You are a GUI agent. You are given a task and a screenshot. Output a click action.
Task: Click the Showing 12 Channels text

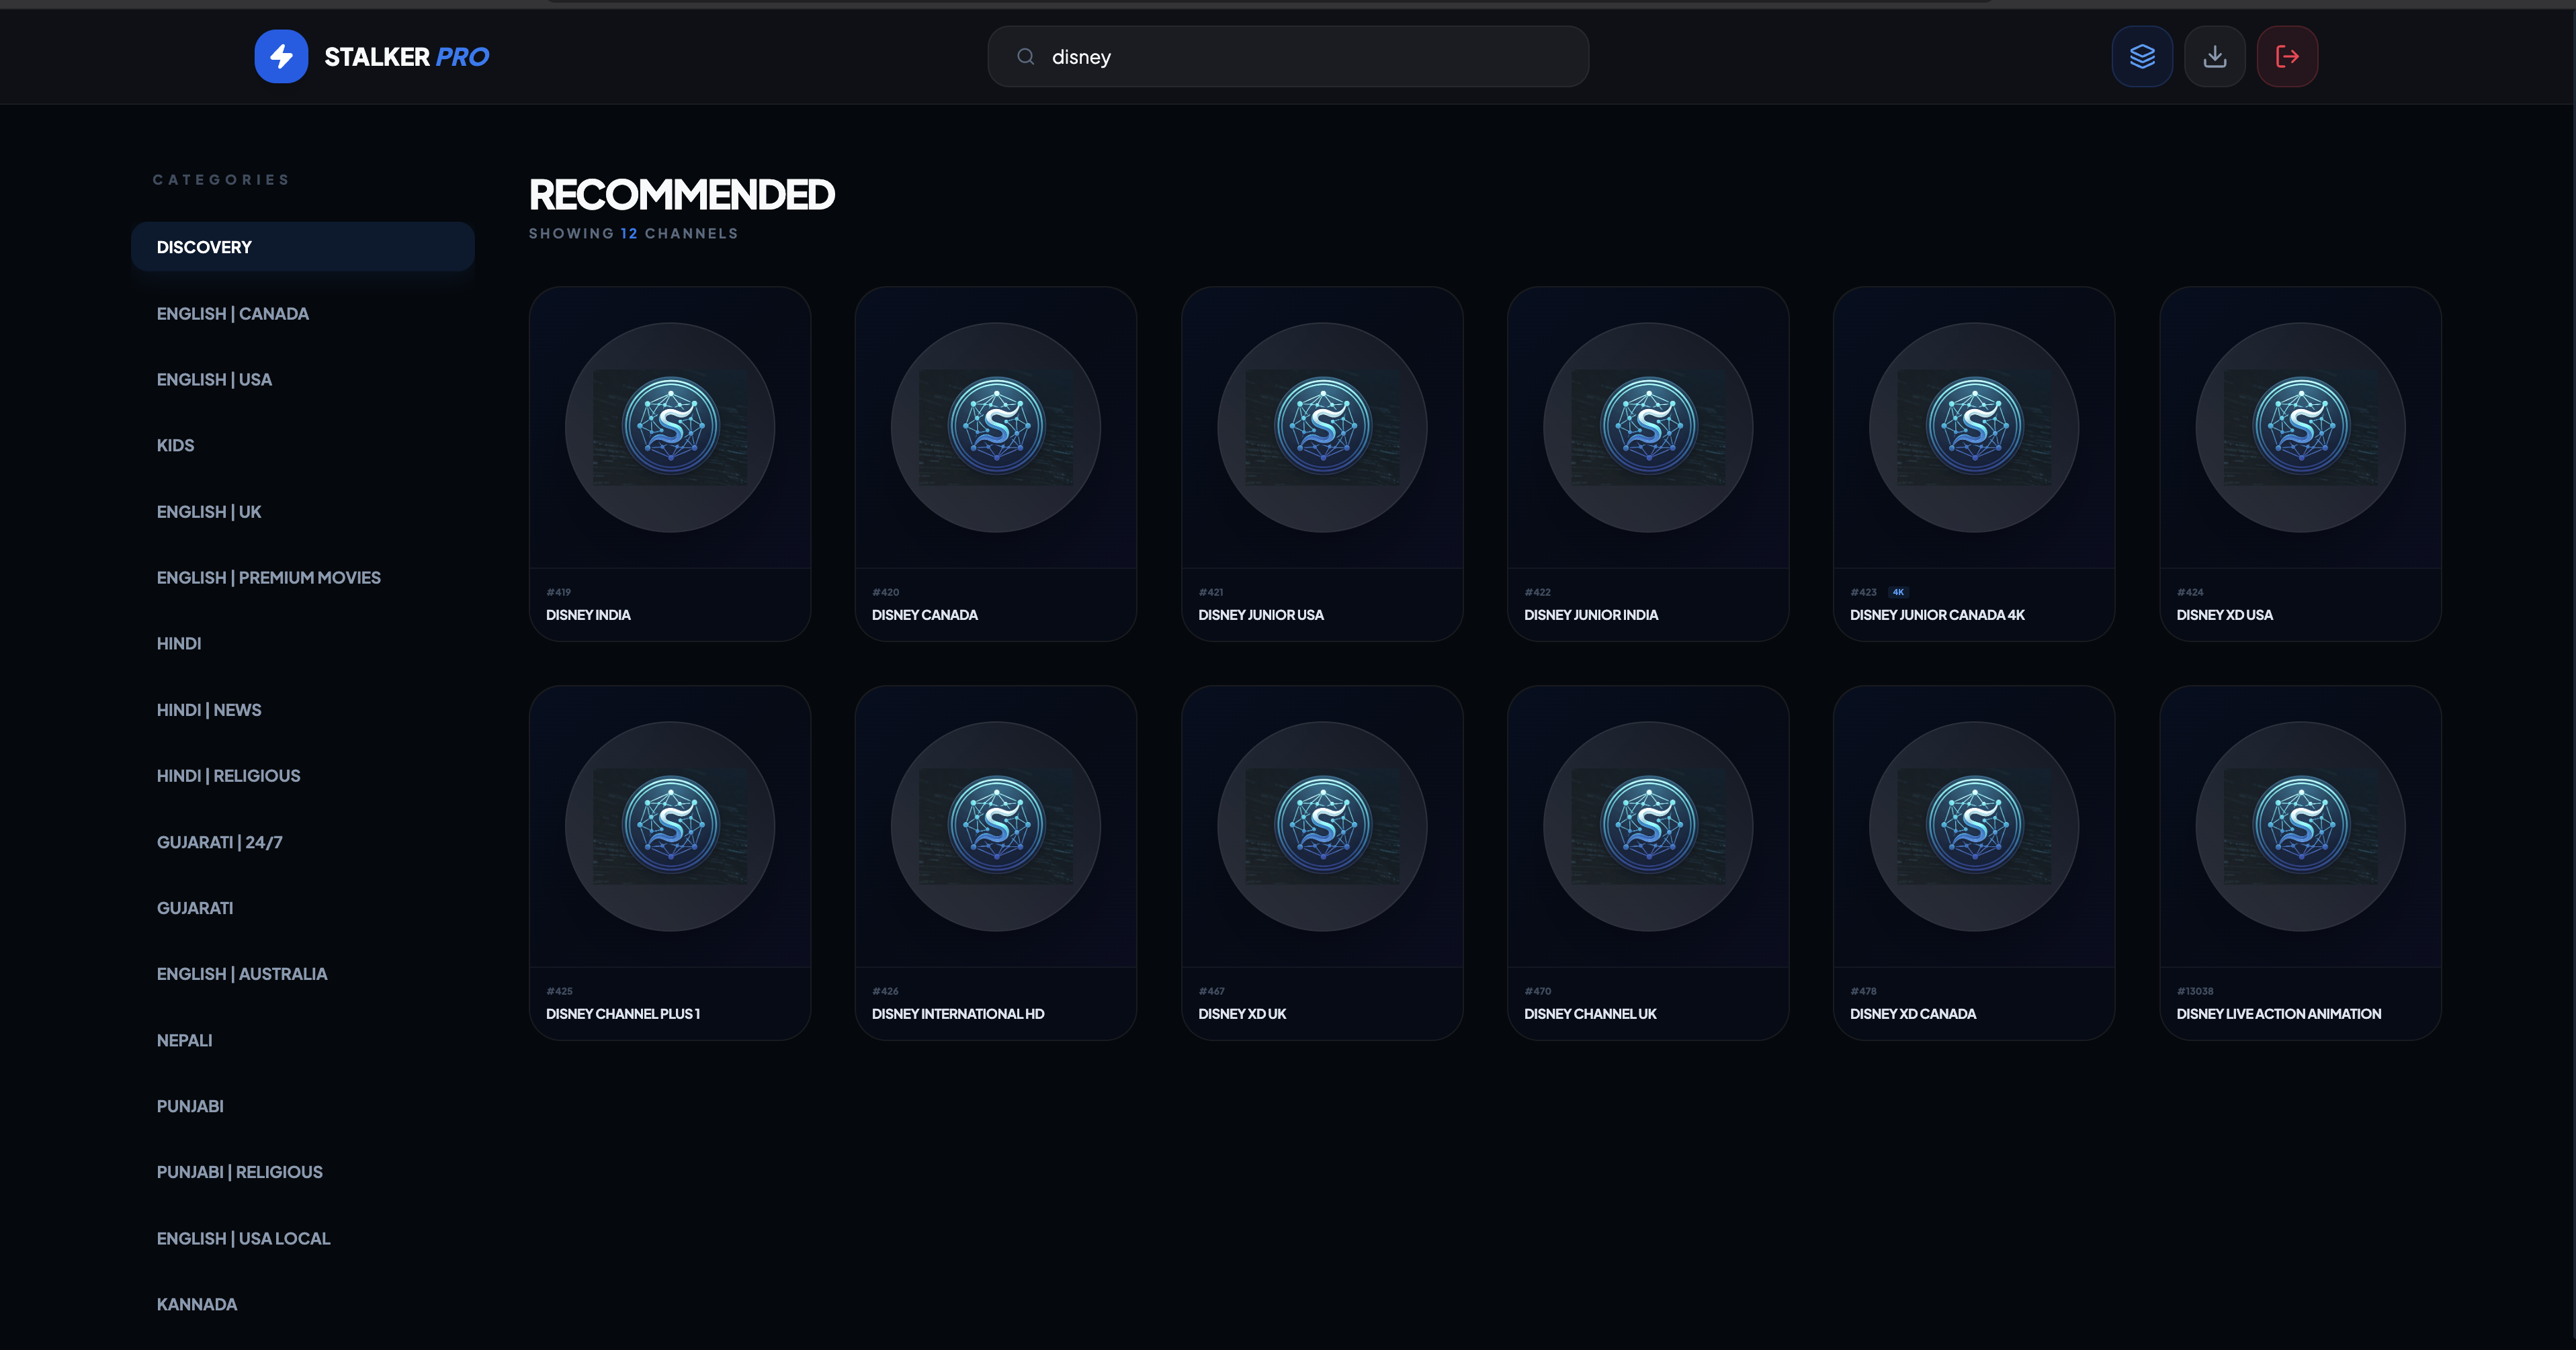click(x=633, y=234)
